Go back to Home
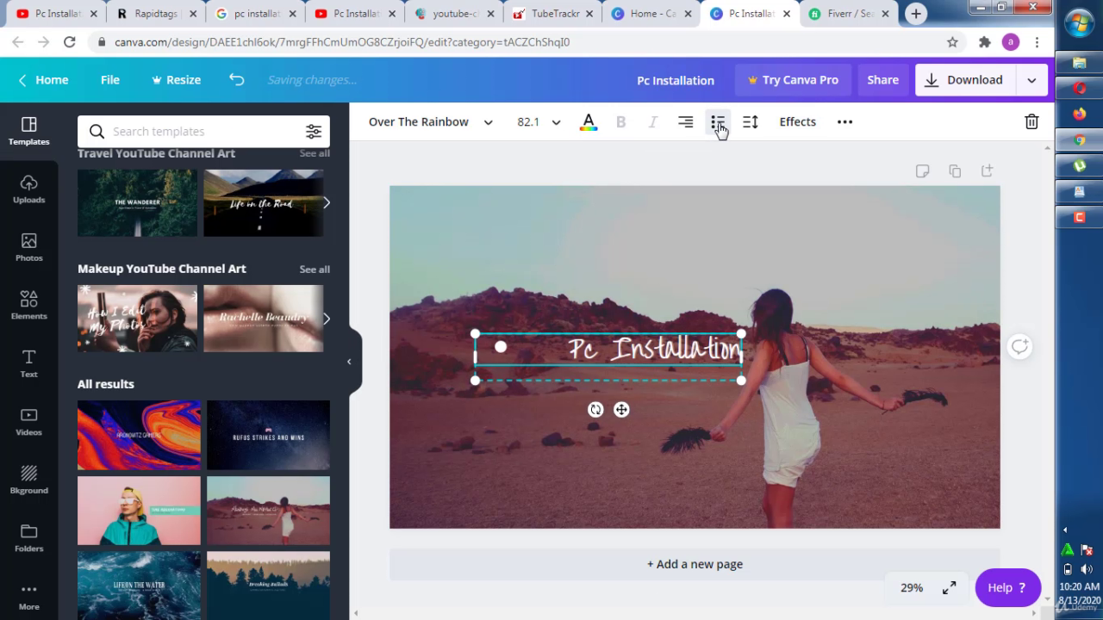Image resolution: width=1103 pixels, height=620 pixels. 43,80
